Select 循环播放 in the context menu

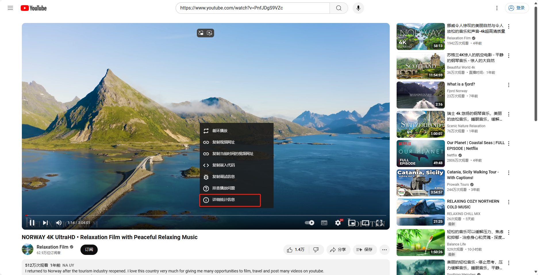pos(220,131)
